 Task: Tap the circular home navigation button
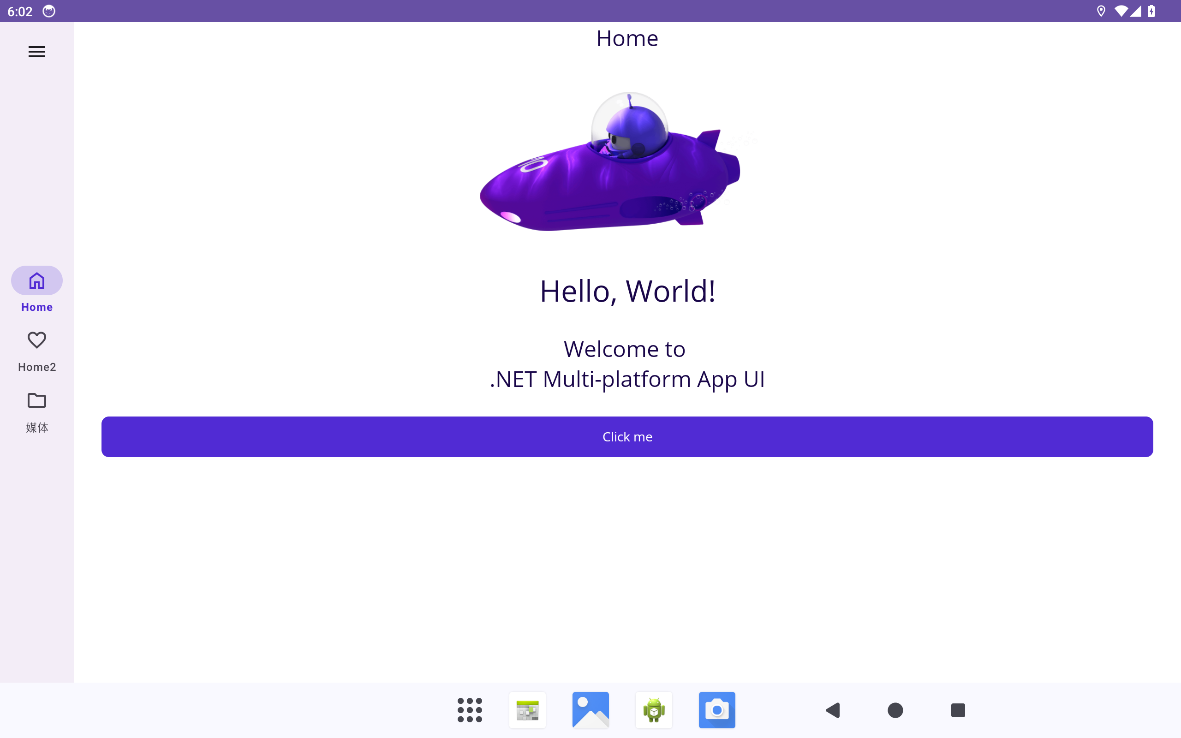[x=895, y=710]
